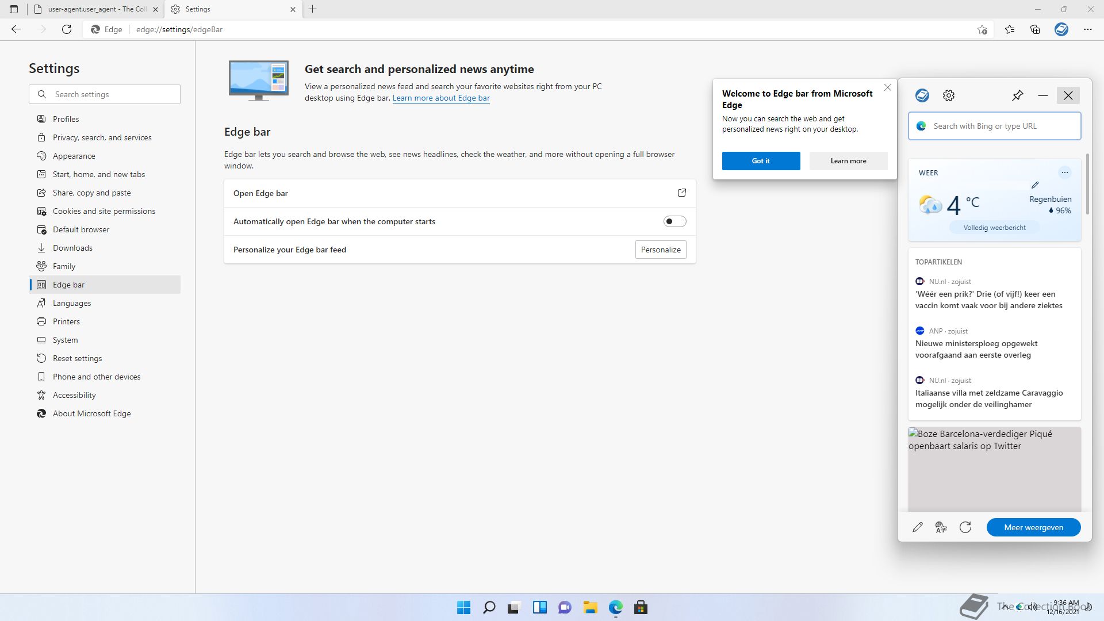Open System settings
Viewport: 1104px width, 621px height.
pos(105,340)
